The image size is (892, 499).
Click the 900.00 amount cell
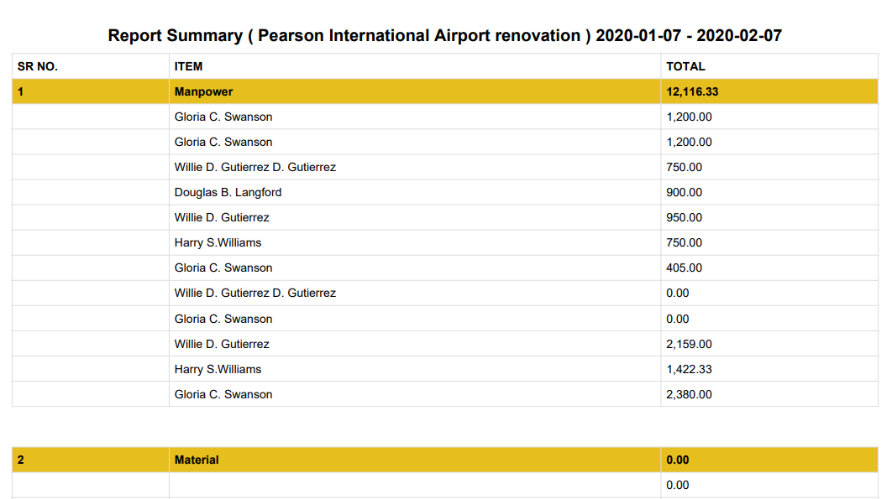(x=684, y=192)
